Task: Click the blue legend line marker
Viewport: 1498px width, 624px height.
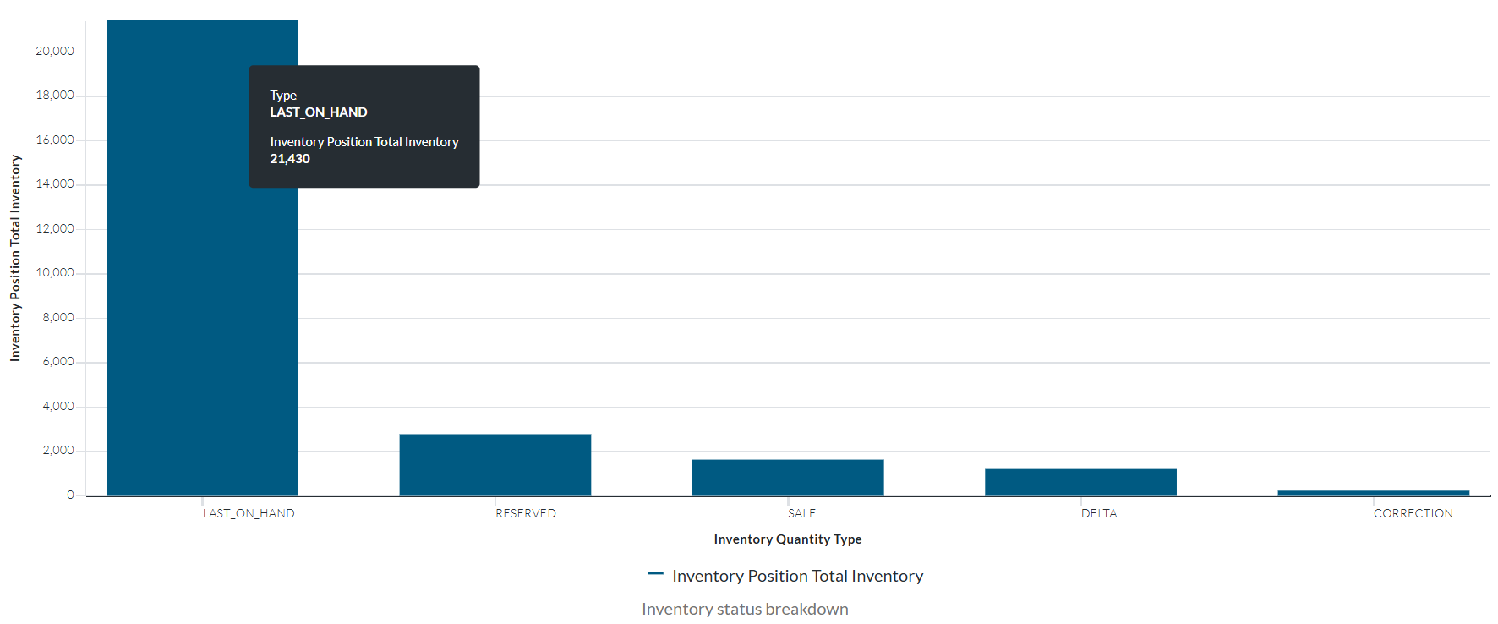Action: point(655,574)
